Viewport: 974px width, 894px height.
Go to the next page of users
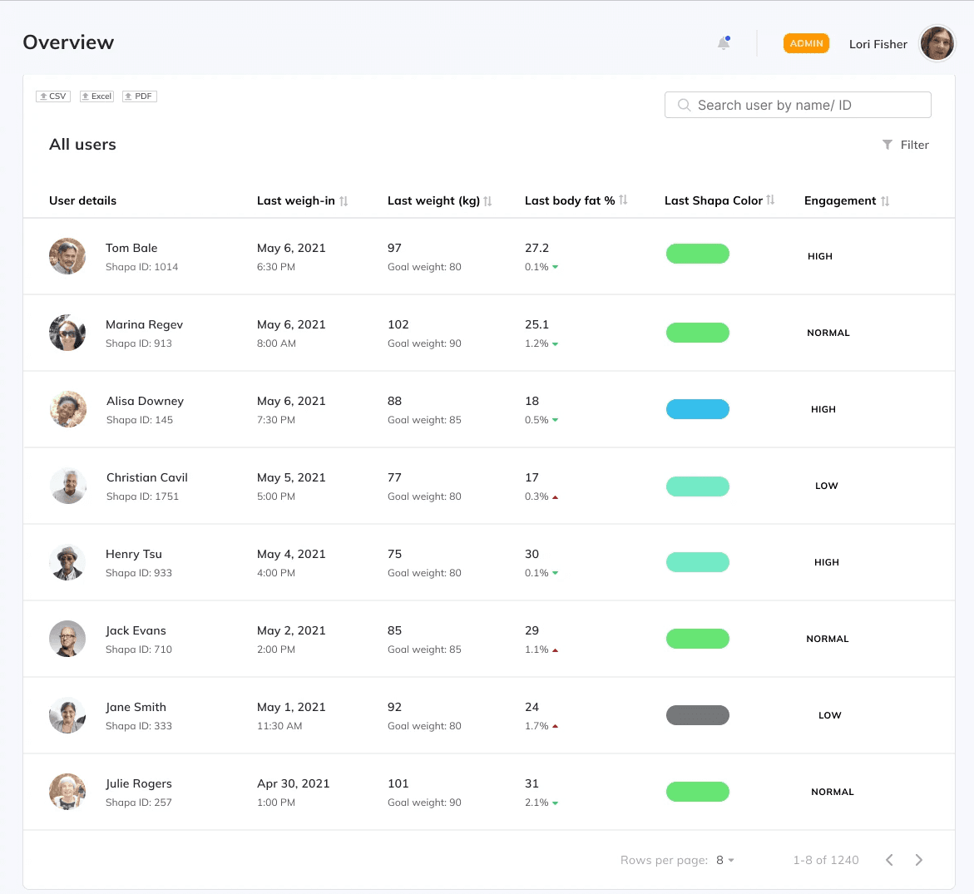point(919,860)
